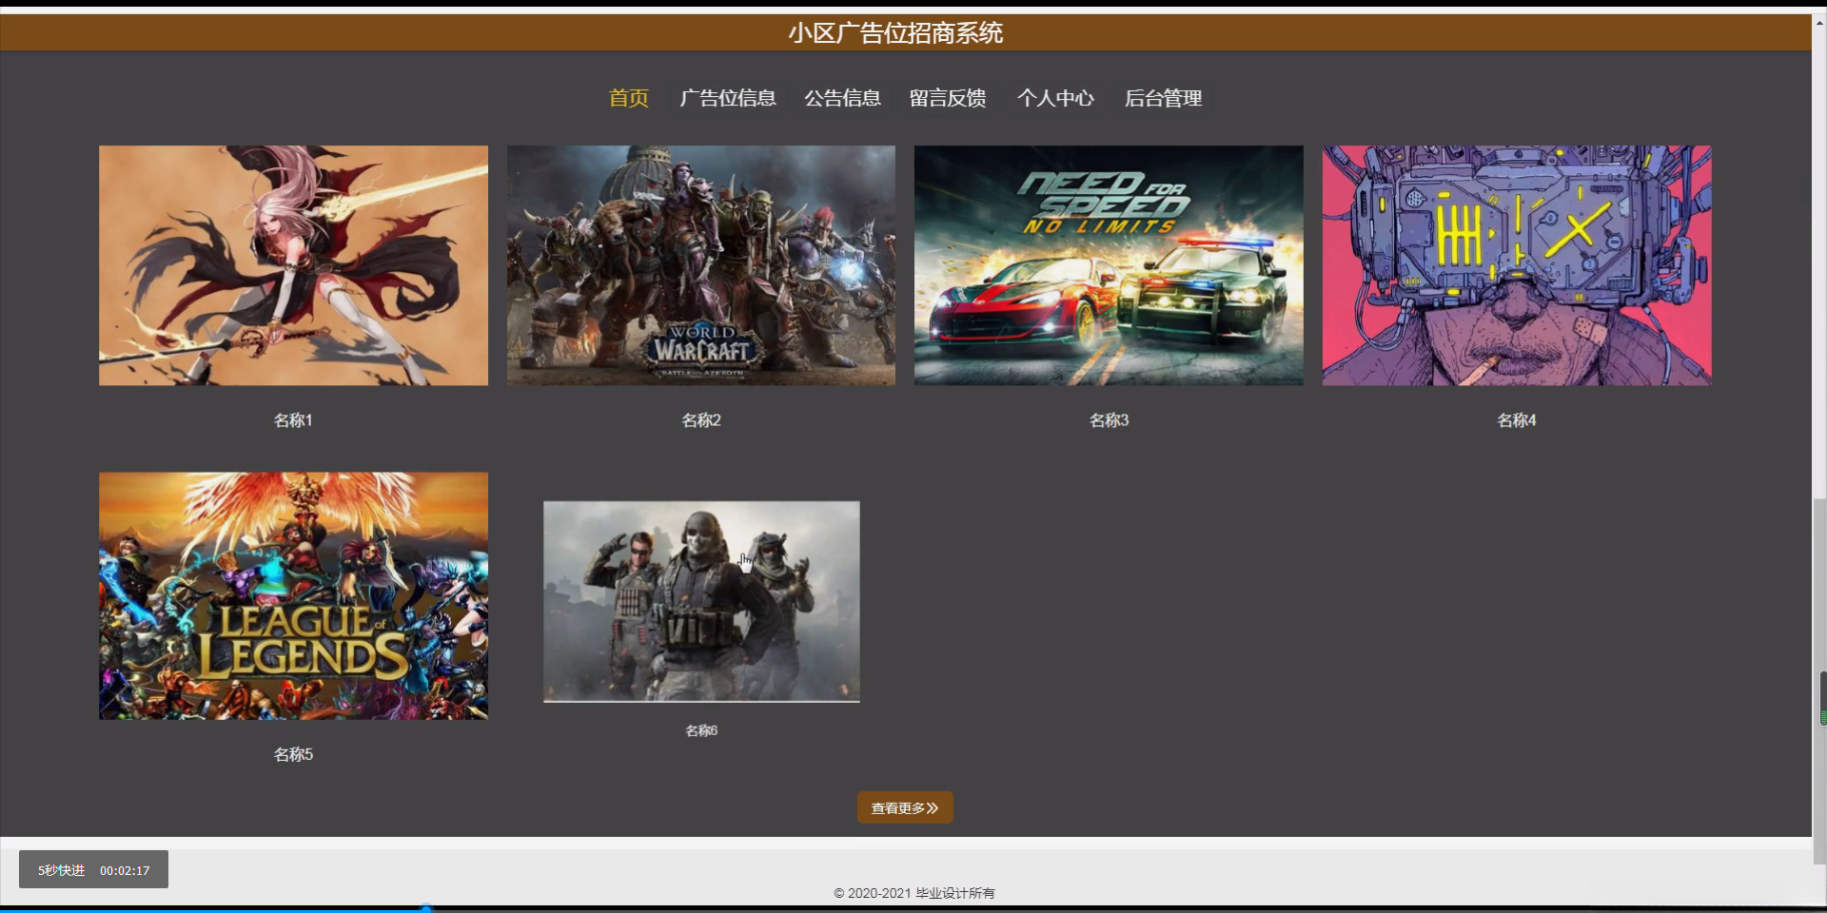This screenshot has height=913, width=1827.
Task: Open the World of Warcraft thumbnail
Action: 701,265
